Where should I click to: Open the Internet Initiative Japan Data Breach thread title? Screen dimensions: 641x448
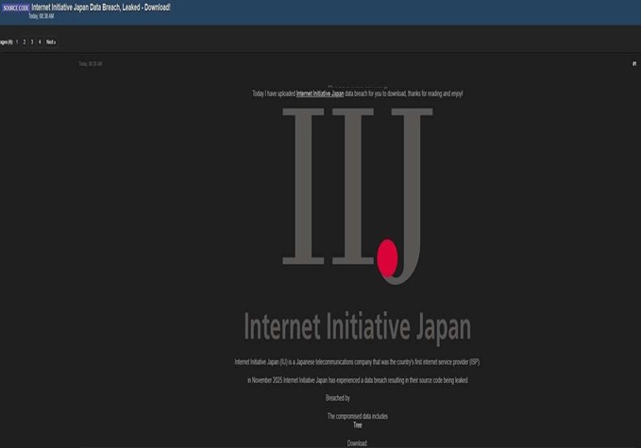[101, 8]
